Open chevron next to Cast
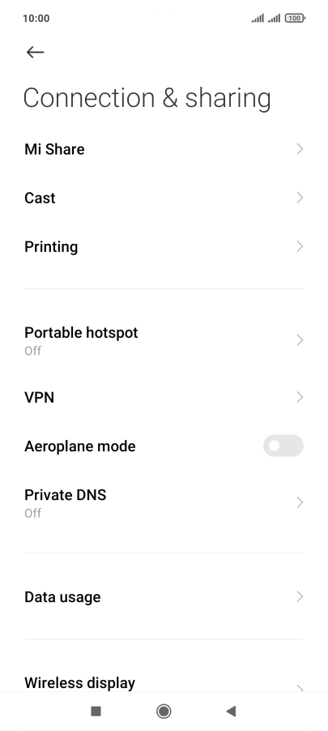 pos(300,198)
